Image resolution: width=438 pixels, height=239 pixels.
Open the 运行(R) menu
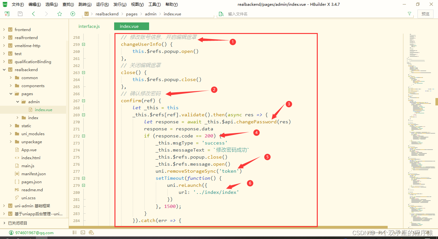coord(102,4)
